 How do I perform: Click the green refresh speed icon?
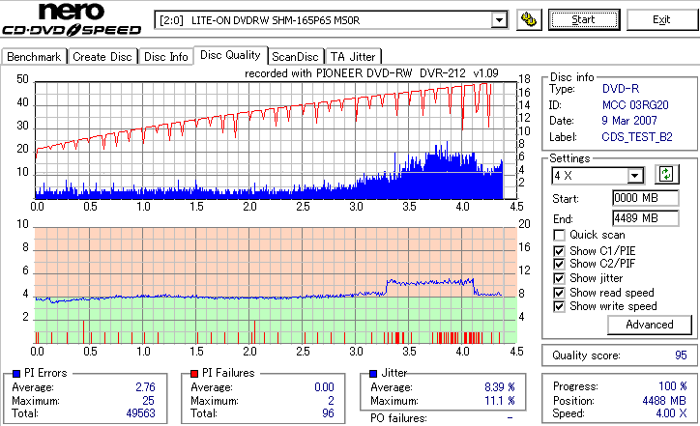pos(666,175)
